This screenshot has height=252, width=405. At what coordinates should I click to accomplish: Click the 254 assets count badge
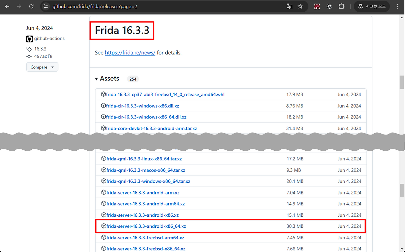click(133, 79)
